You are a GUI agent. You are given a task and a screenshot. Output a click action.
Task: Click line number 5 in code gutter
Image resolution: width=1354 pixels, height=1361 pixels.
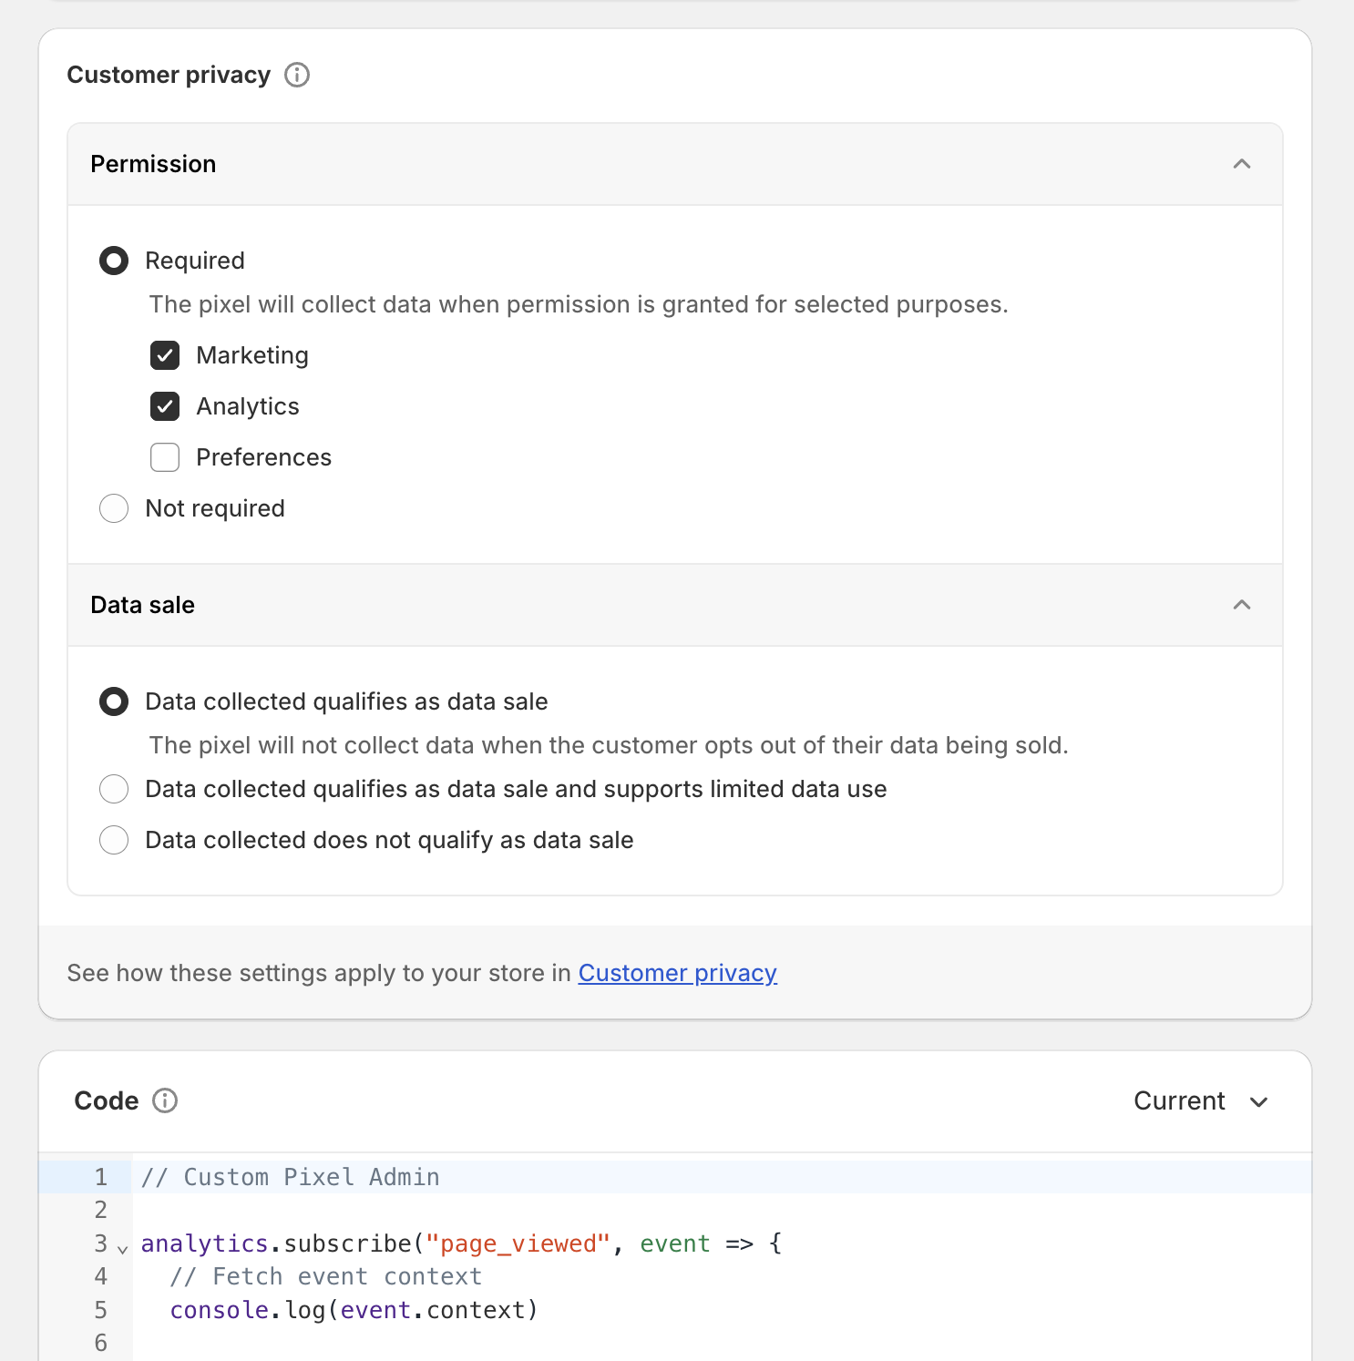[100, 1310]
